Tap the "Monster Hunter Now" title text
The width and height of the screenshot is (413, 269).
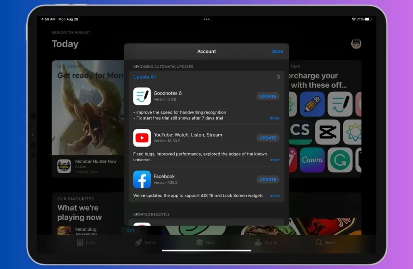[x=96, y=162]
